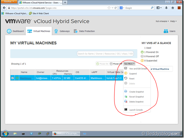Open the Marklinuxs VM name link

pos(27,78)
